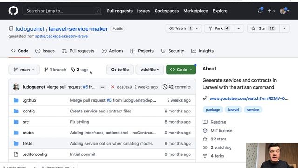This screenshot has height=168, width=298.
Task: Open ludoguenet owner profile link
Action: coord(30,29)
